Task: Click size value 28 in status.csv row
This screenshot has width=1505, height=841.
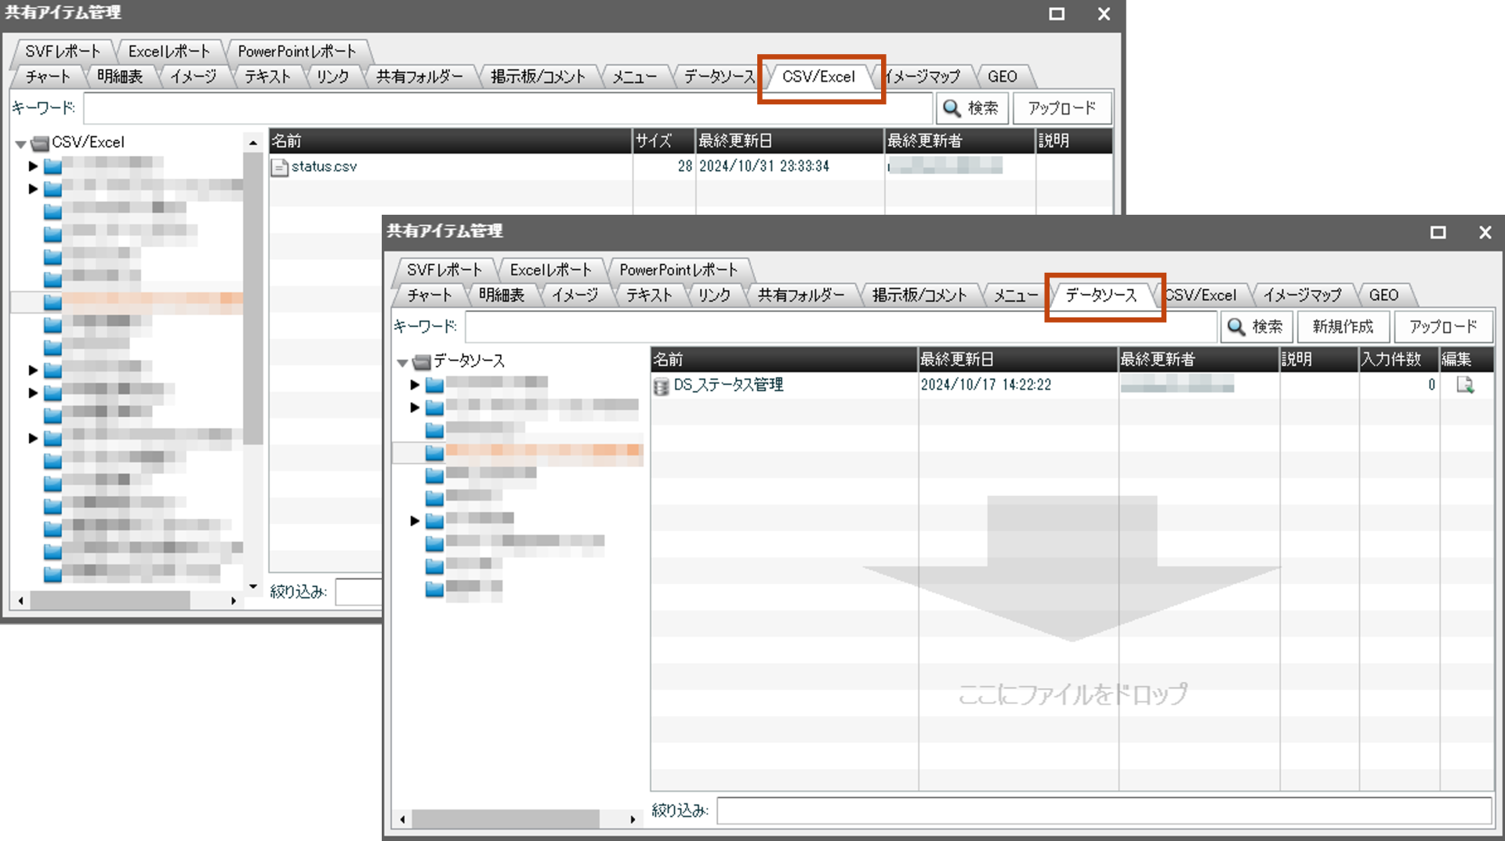Action: click(x=685, y=166)
